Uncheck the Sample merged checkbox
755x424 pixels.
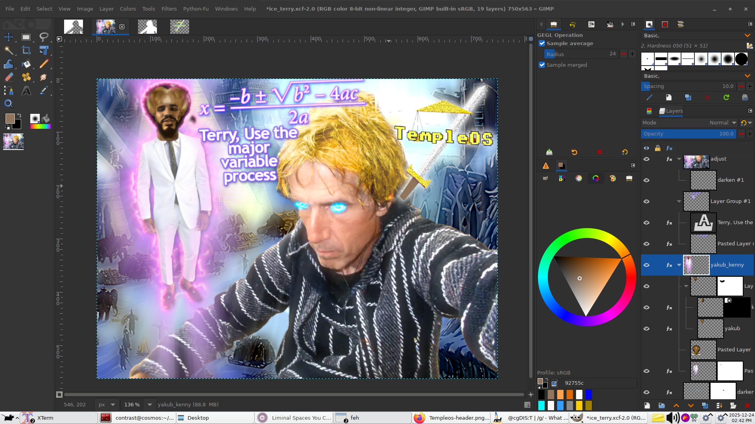pos(542,65)
